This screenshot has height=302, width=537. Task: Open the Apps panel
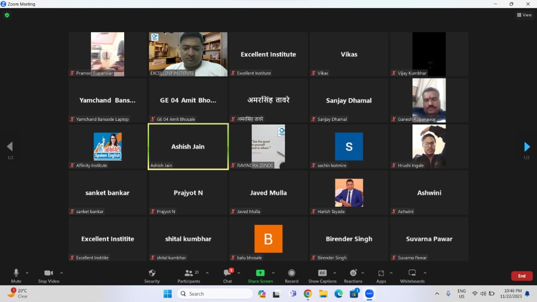(x=381, y=276)
